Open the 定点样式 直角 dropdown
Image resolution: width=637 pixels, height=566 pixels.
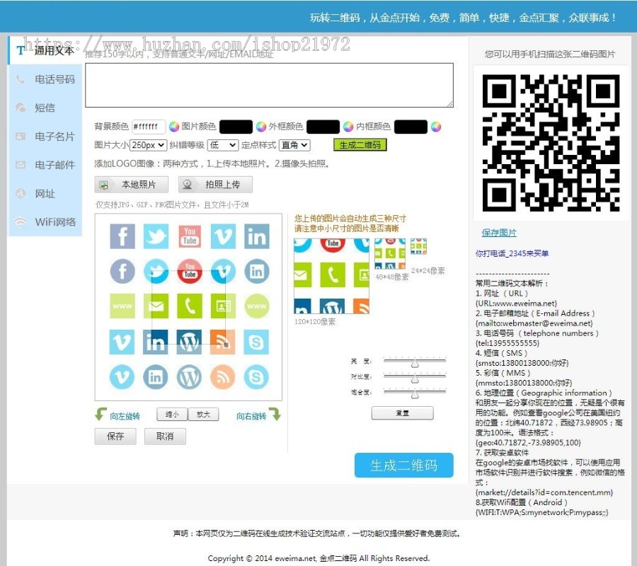coord(294,145)
